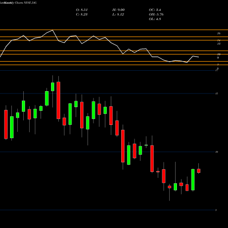Select the open value O: 8.51
Image resolution: width=228 pixels, height=228 pixels.
82,10
